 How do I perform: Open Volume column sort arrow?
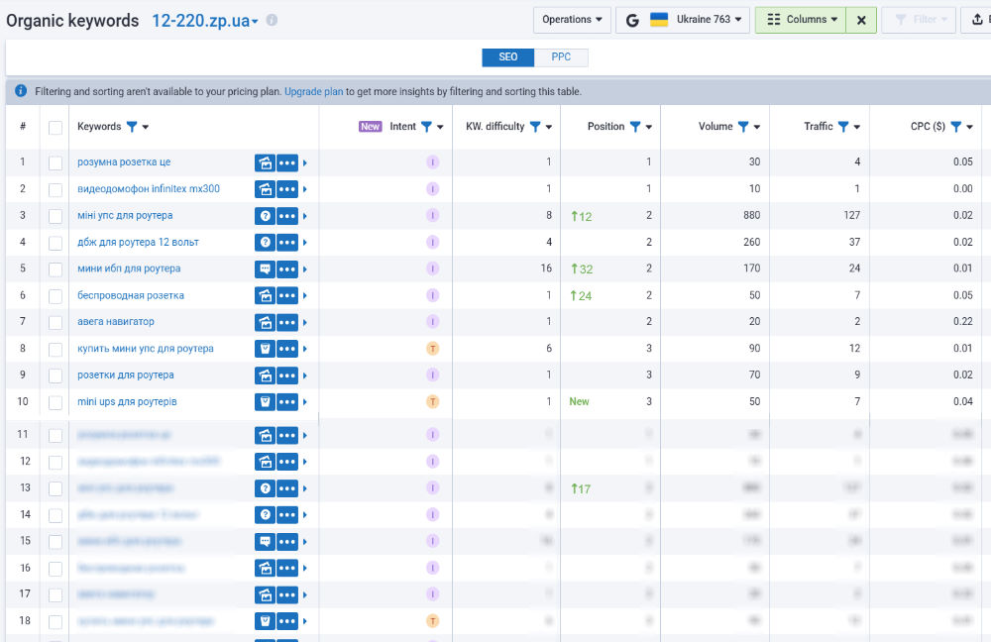pos(757,127)
